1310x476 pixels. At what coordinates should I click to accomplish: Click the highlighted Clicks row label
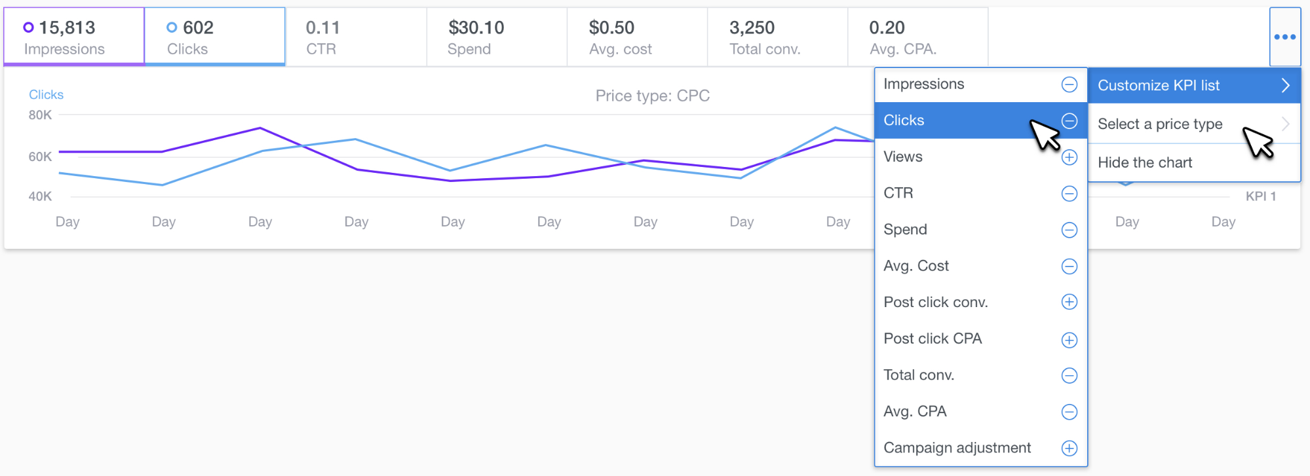tap(904, 120)
